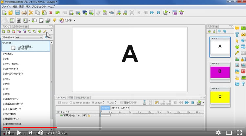The width and height of the screenshot is (246, 136).
Task: Click the scissors Cut icon
Action: pos(31,13)
